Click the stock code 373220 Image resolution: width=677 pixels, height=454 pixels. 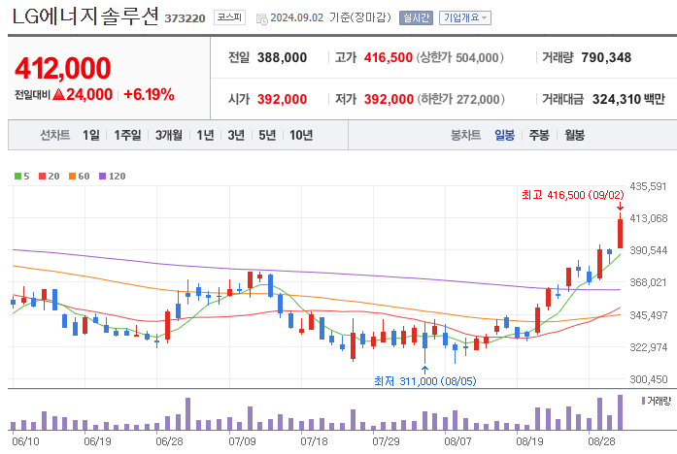(x=185, y=18)
